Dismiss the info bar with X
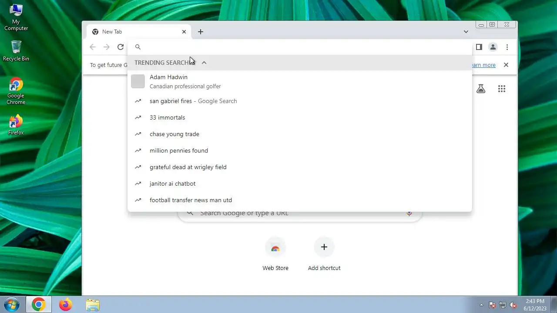Viewport: 557px width, 313px height. (x=506, y=65)
